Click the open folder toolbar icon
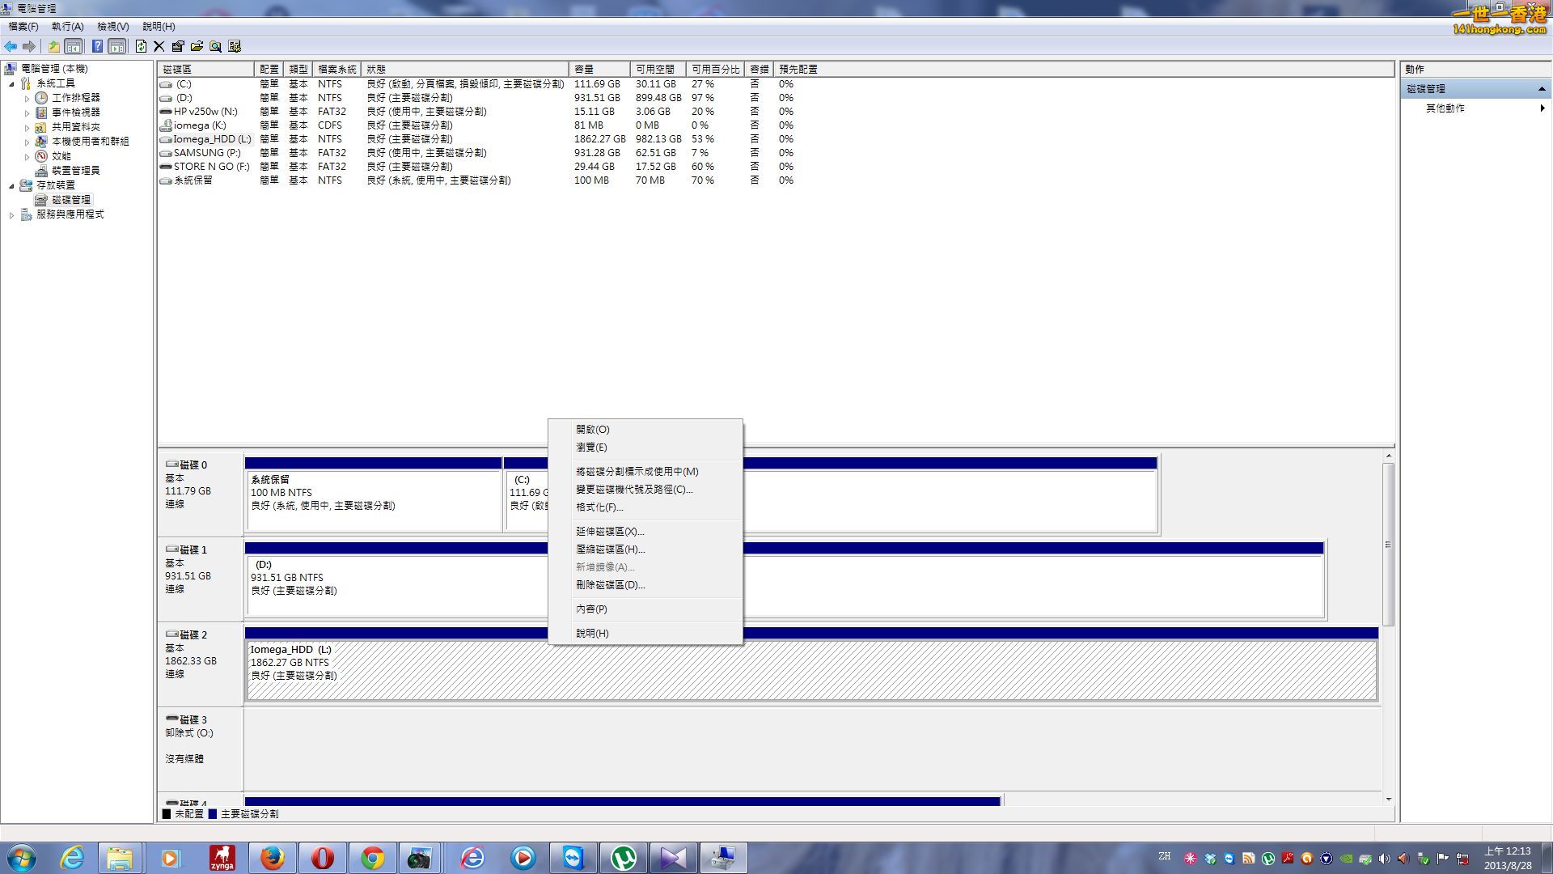The image size is (1553, 874). point(197,46)
